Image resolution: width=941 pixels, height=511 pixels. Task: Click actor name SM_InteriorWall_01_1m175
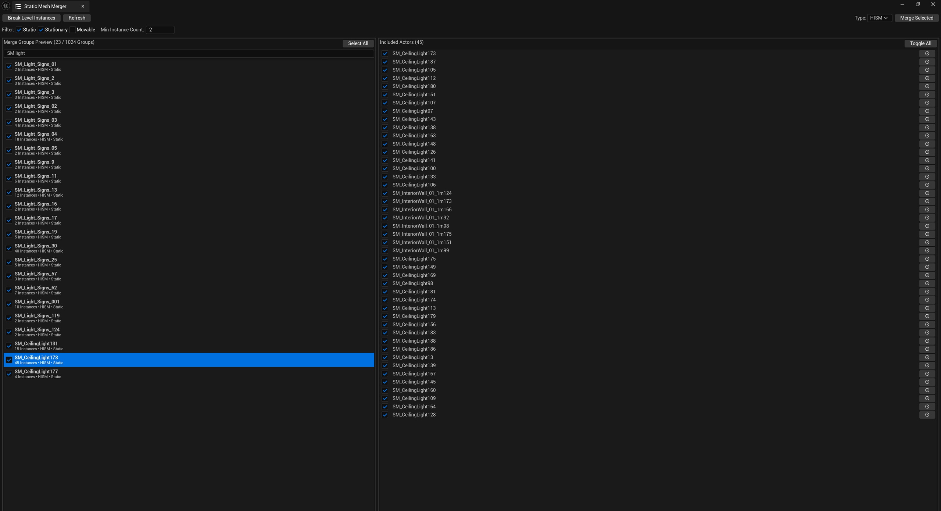click(422, 234)
